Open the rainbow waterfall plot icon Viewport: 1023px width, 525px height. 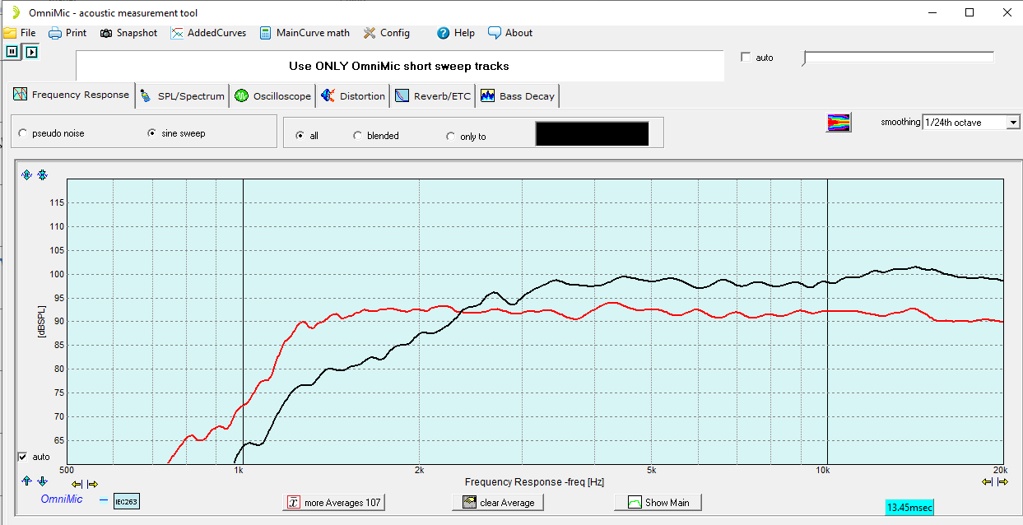point(839,122)
